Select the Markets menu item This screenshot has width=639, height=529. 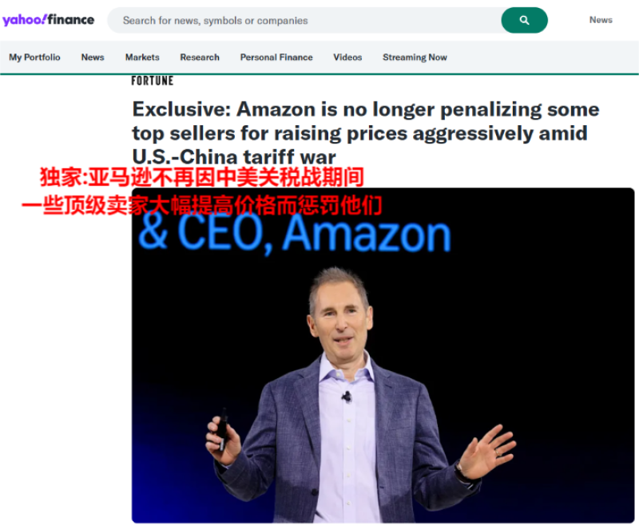click(142, 57)
